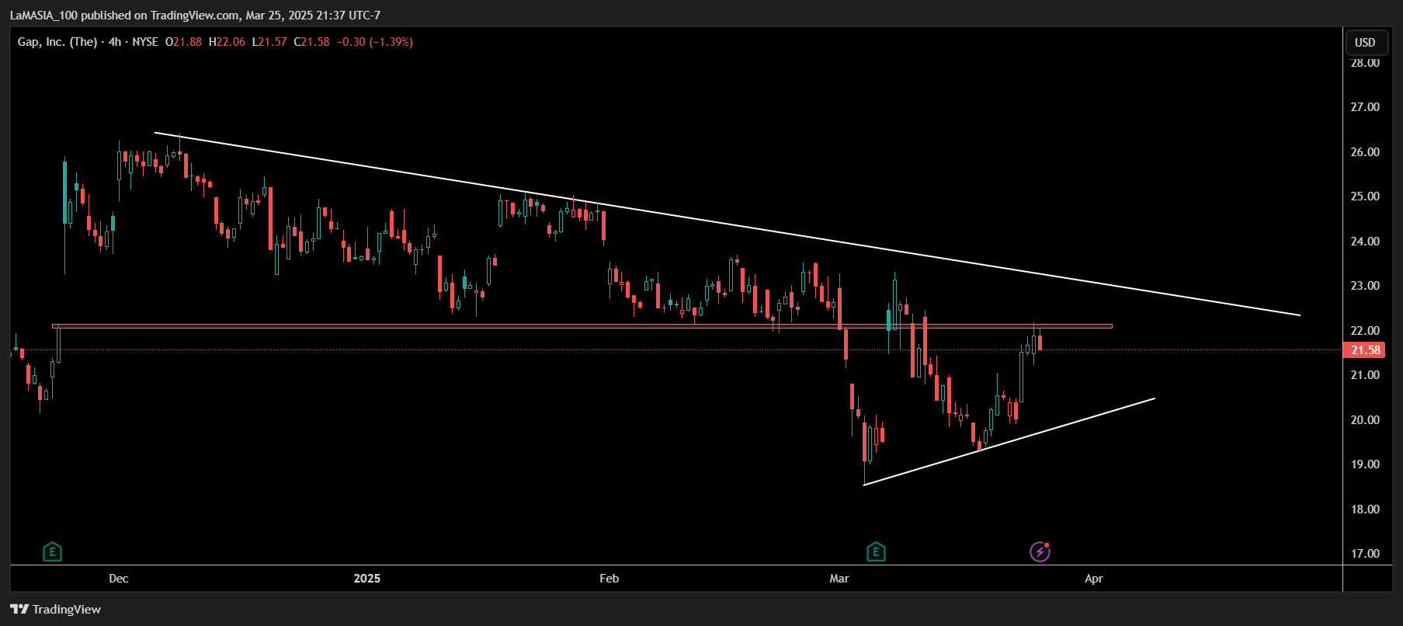
Task: Click the LaMASIA_100 published header text
Action: coord(195,15)
